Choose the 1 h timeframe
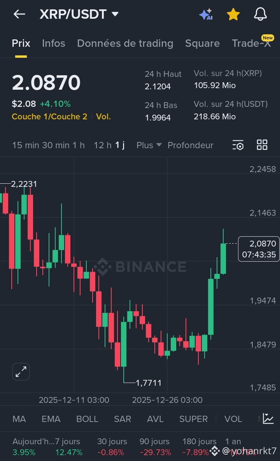The height and width of the screenshot is (461, 280). (79, 145)
